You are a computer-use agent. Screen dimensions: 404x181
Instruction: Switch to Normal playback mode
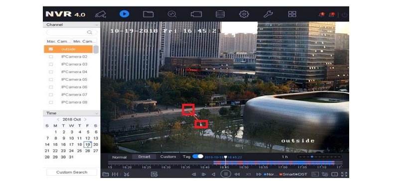(119, 157)
